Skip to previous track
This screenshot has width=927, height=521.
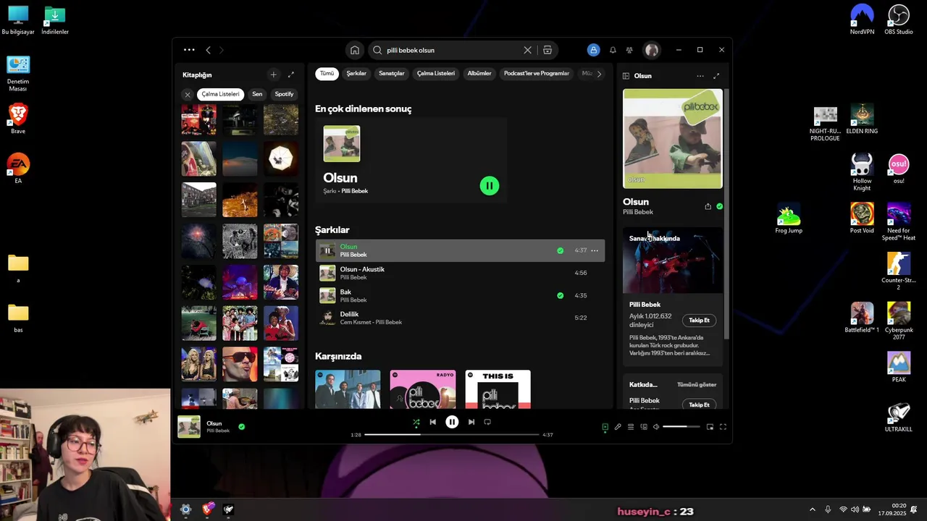click(433, 422)
